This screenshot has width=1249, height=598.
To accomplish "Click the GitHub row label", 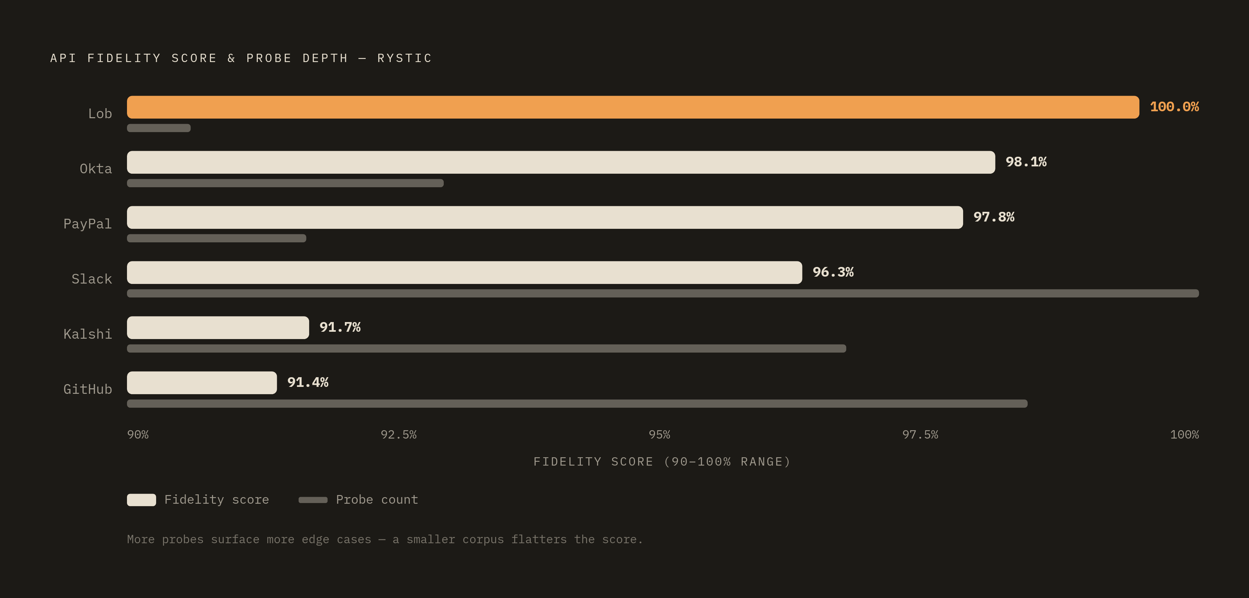I will tap(88, 390).
